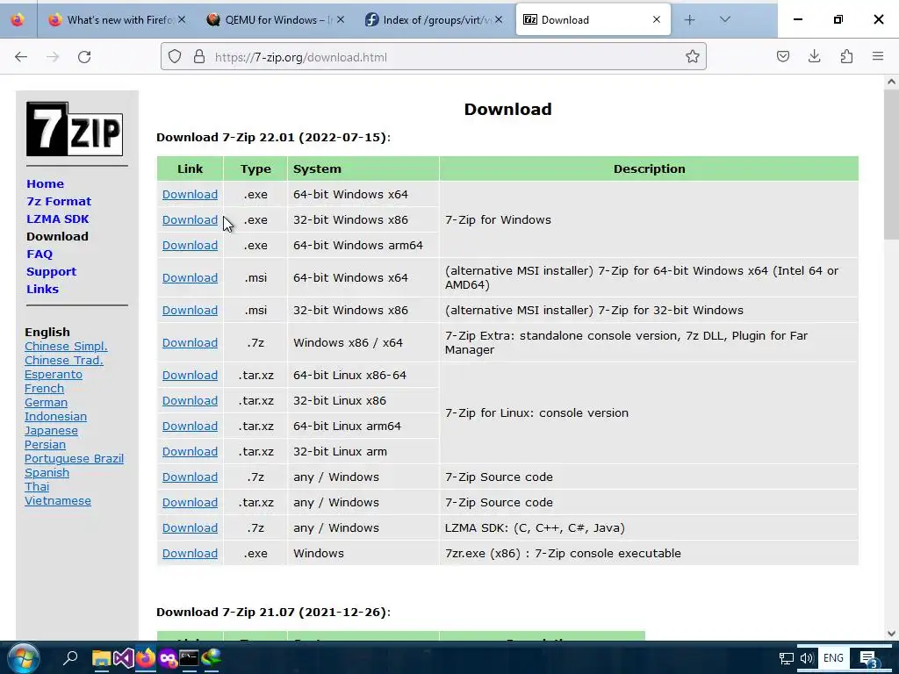Image resolution: width=899 pixels, height=674 pixels.
Task: Close the What's new with Firefox tab
Action: (x=182, y=20)
